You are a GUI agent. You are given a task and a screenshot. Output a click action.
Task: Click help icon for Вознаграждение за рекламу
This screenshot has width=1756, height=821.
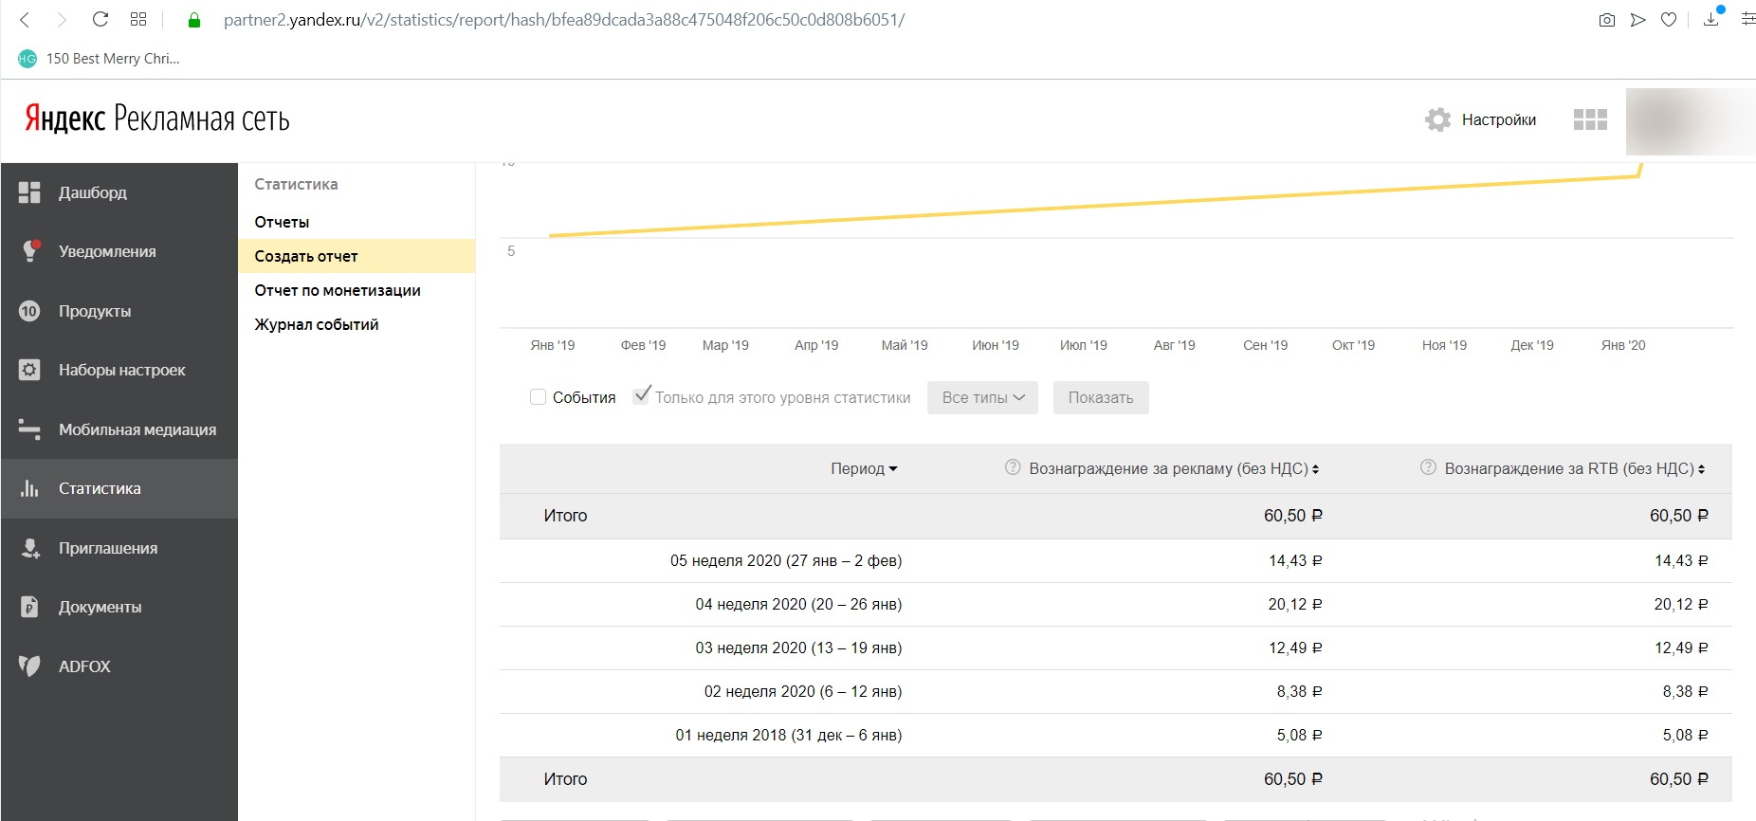coord(1013,467)
